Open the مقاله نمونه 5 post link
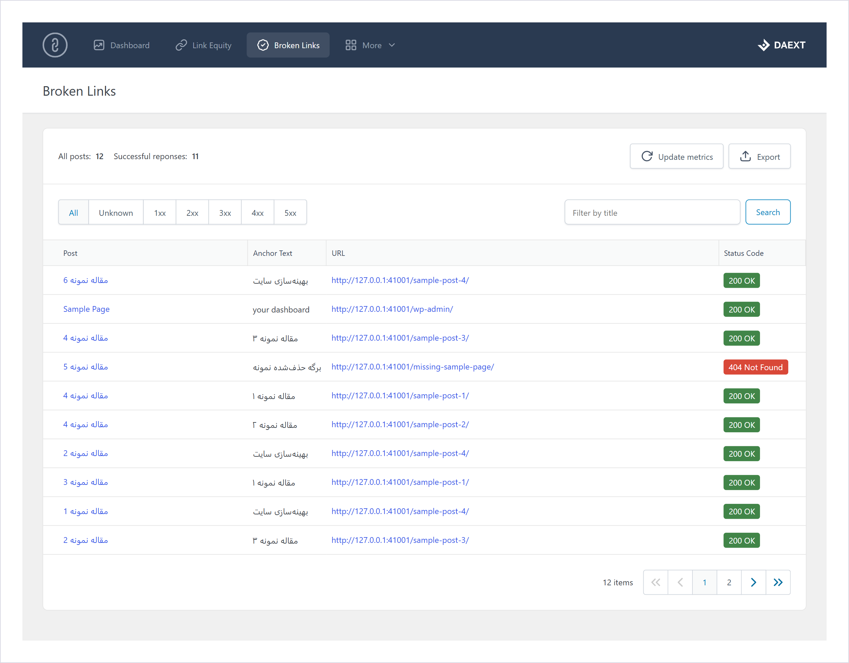The height and width of the screenshot is (663, 849). click(86, 367)
